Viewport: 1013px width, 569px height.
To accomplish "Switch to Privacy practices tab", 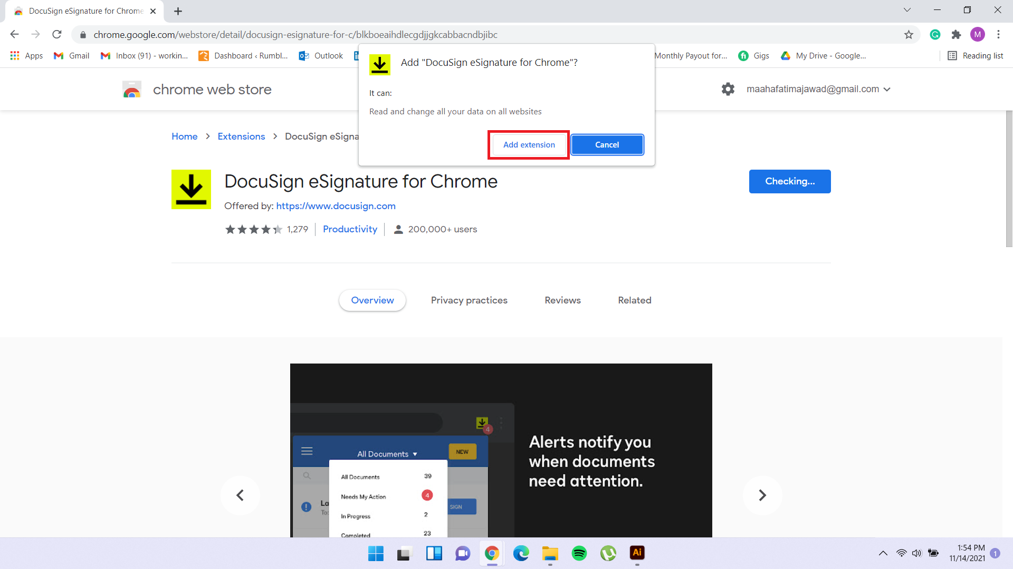I will [469, 300].
